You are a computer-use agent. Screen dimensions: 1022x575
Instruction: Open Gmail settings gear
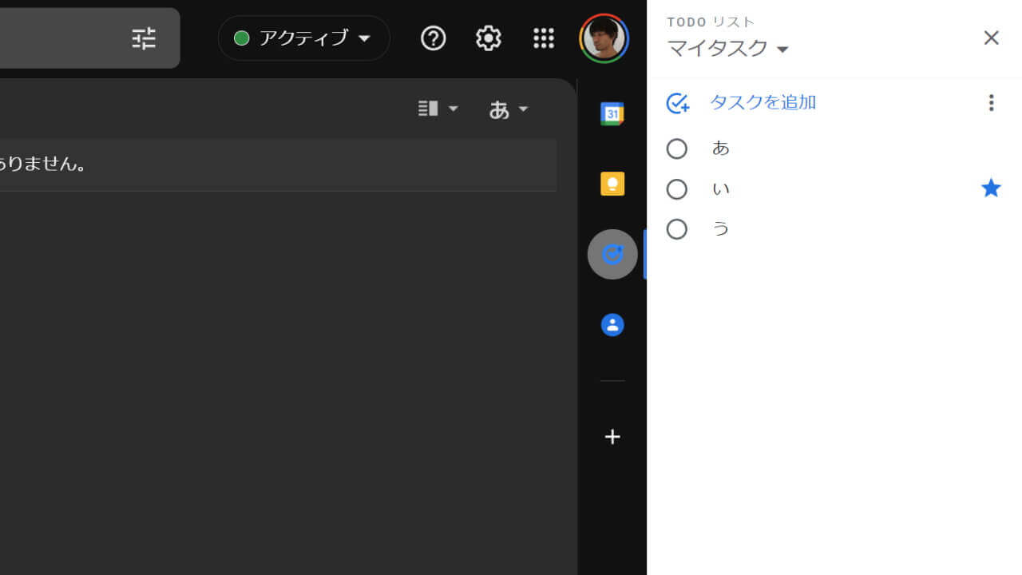488,38
